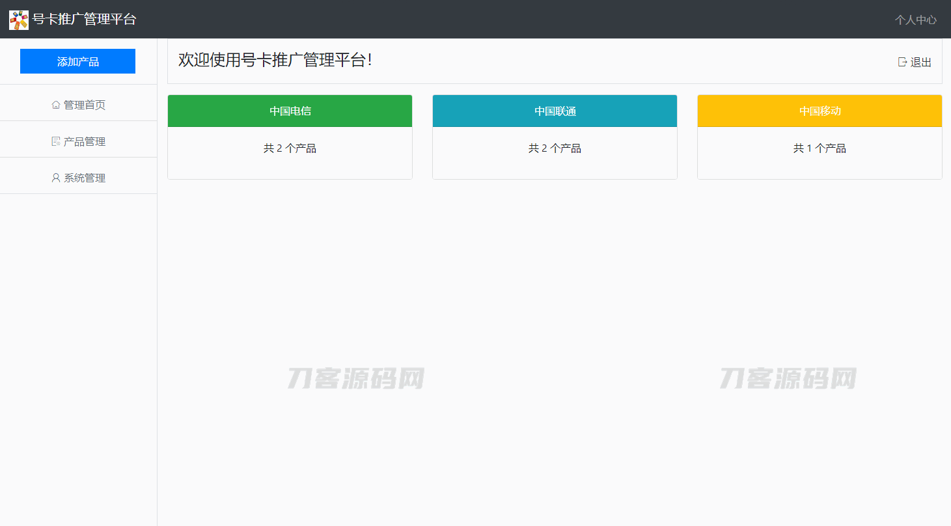Click the 欢迎使用号卡推广管理平台 welcome heading
This screenshot has width=951, height=526.
pos(275,60)
